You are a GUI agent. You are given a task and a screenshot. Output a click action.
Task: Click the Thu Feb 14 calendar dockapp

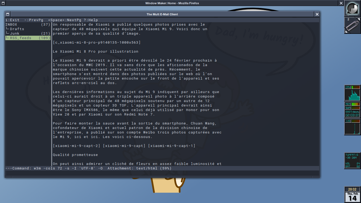coord(353,197)
